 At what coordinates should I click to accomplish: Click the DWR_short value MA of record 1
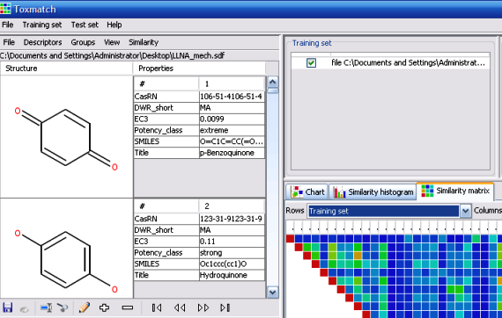click(x=232, y=108)
